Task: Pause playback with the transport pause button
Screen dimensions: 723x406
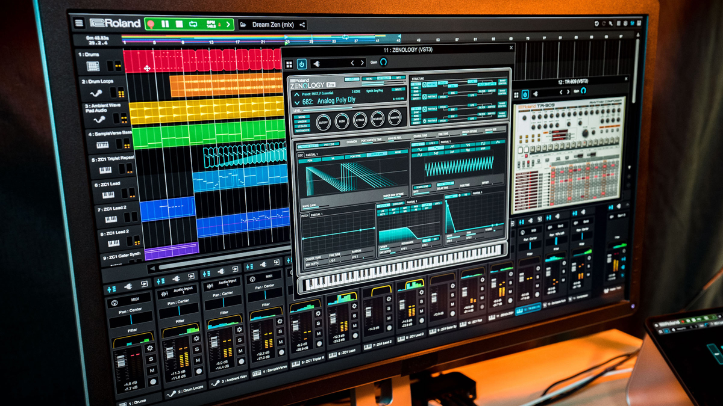Action: (x=165, y=24)
